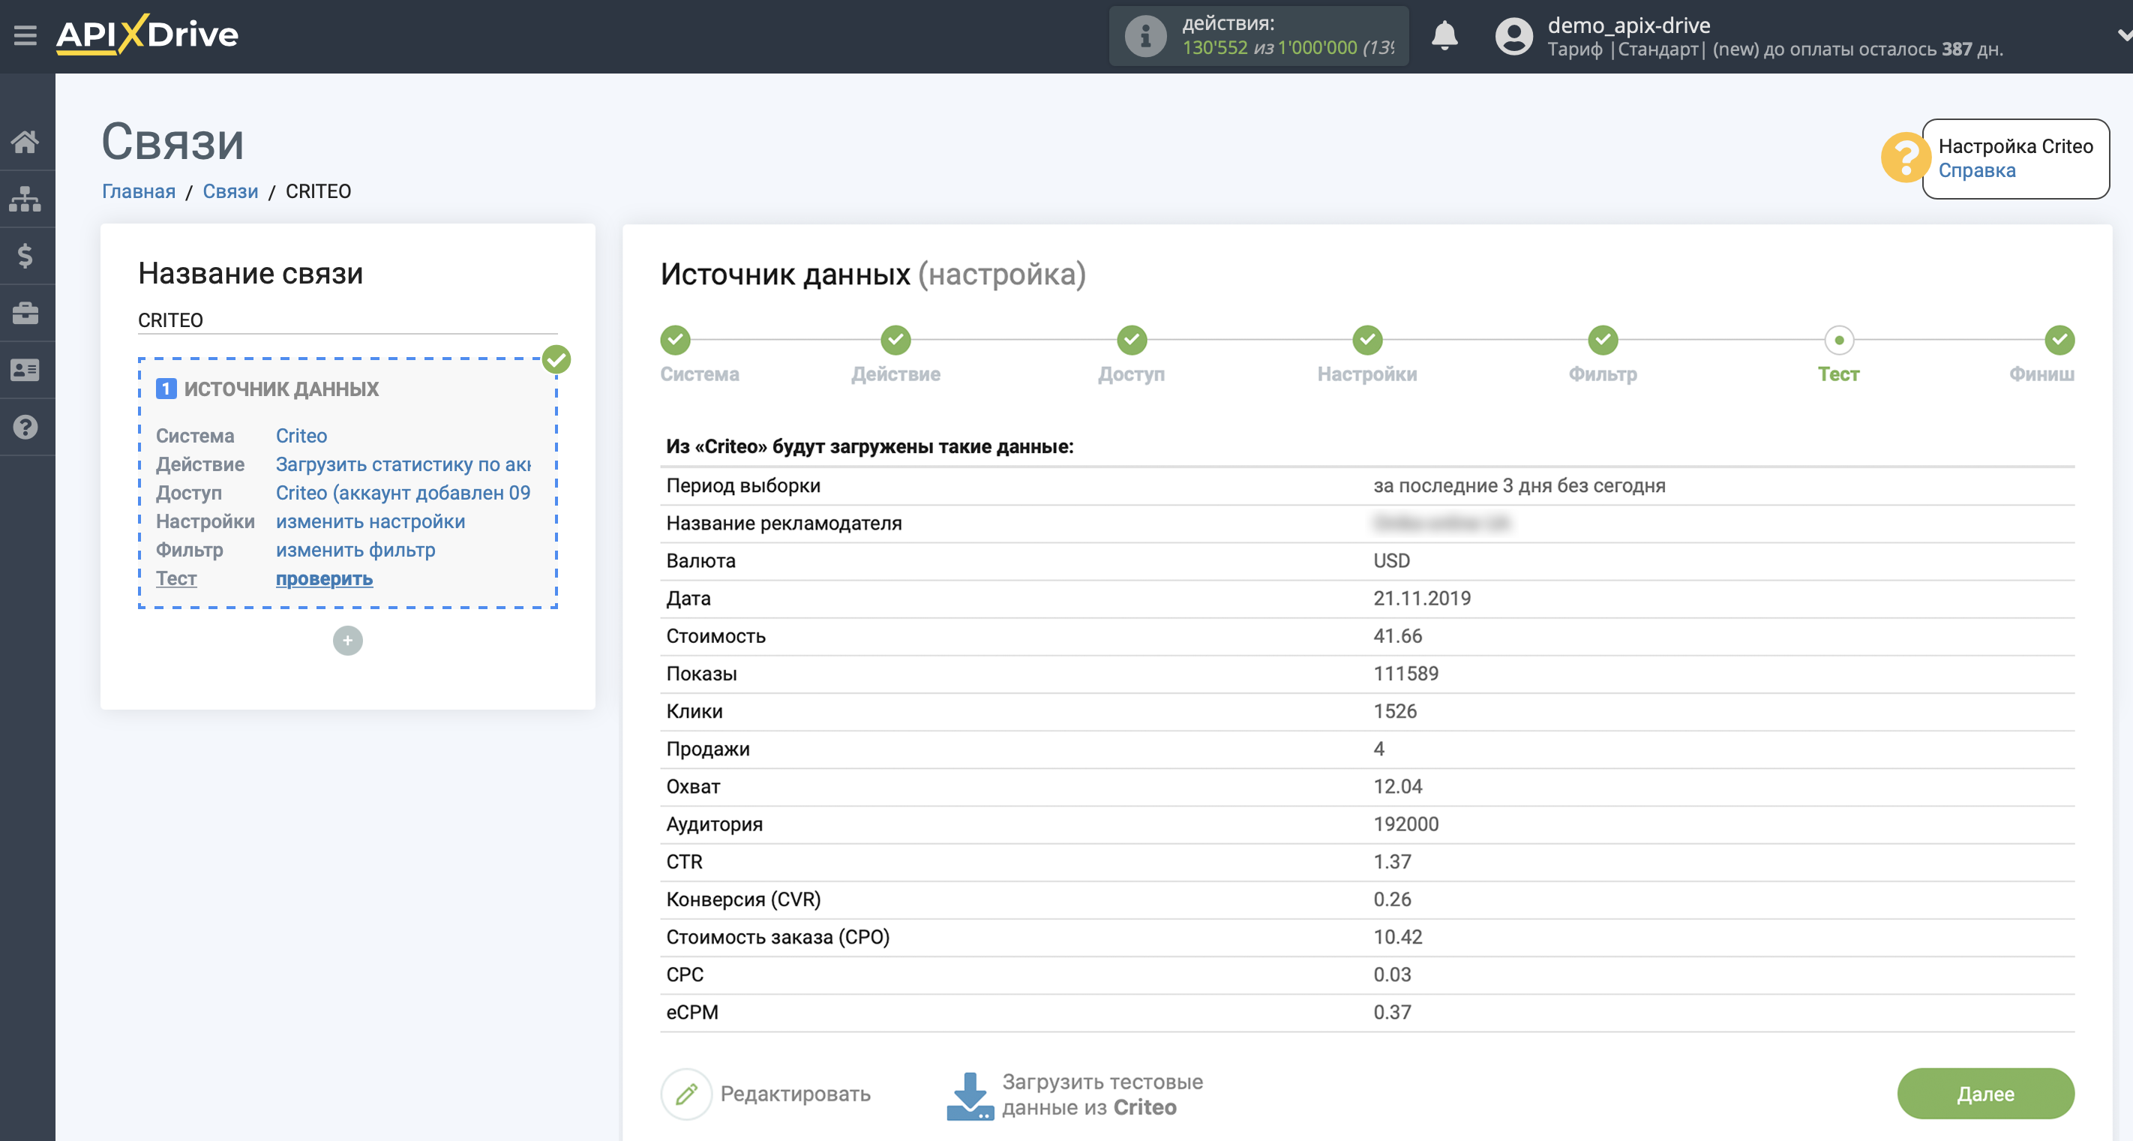Image resolution: width=2133 pixels, height=1141 pixels.
Task: Select the cost value 41.66
Action: [x=1397, y=636]
